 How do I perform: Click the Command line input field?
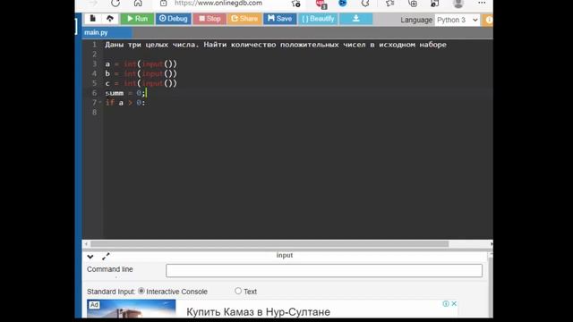click(324, 270)
